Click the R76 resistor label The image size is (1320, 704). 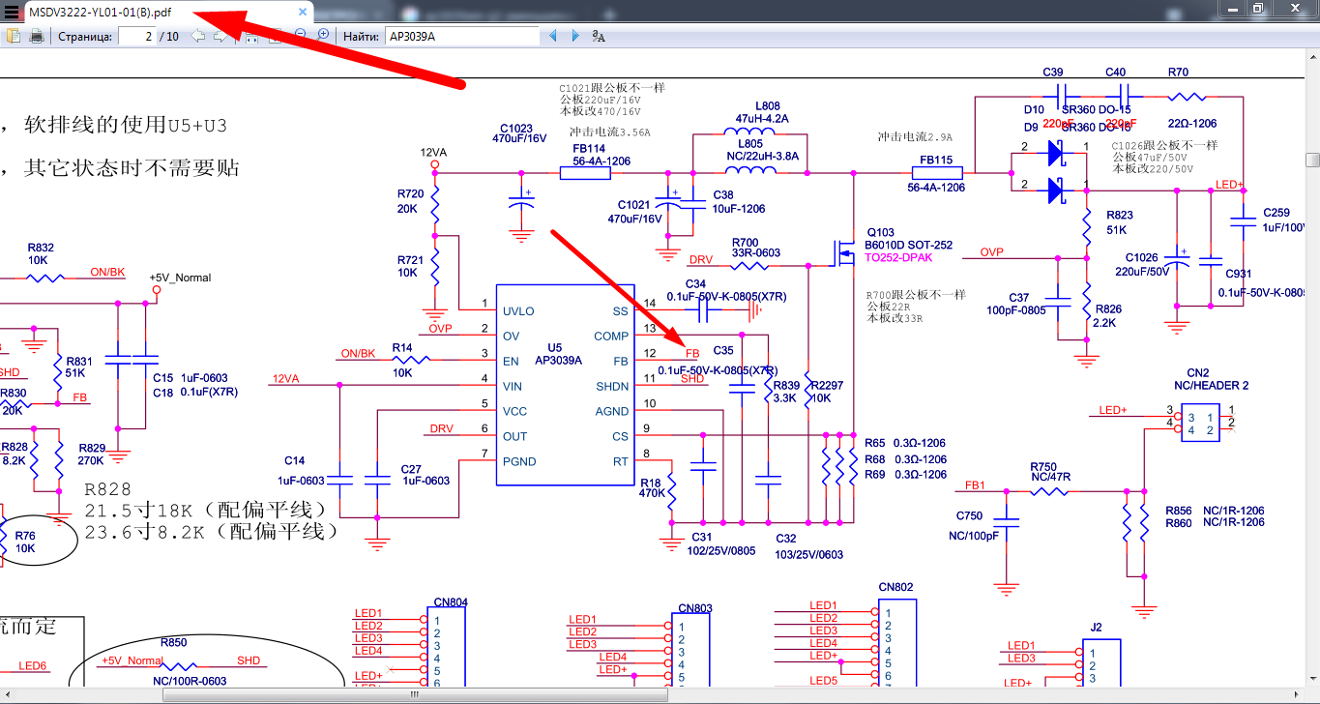click(25, 536)
